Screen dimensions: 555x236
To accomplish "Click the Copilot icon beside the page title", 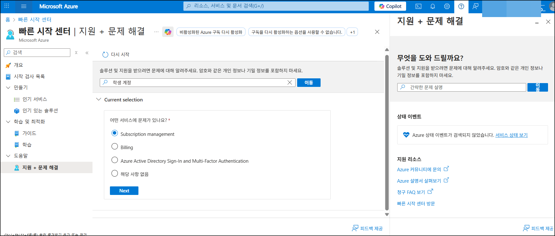I will coord(168,32).
